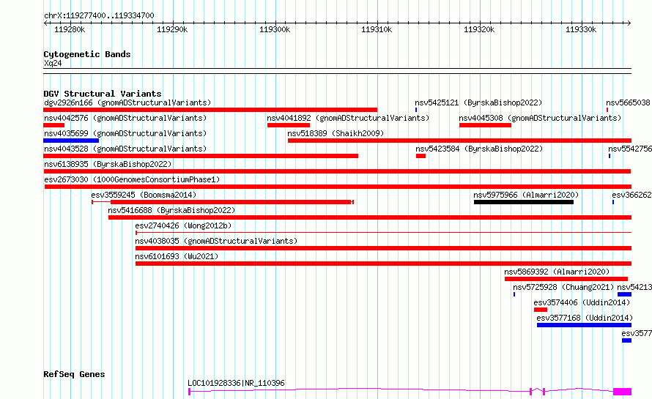The height and width of the screenshot is (399, 652).
Task: Select the small nsv5425121 blue marker
Action: (416, 110)
